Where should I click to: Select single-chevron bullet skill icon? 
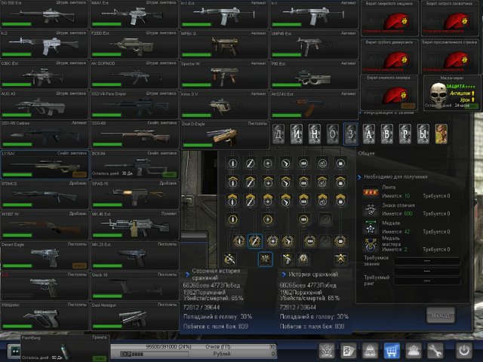(x=232, y=182)
